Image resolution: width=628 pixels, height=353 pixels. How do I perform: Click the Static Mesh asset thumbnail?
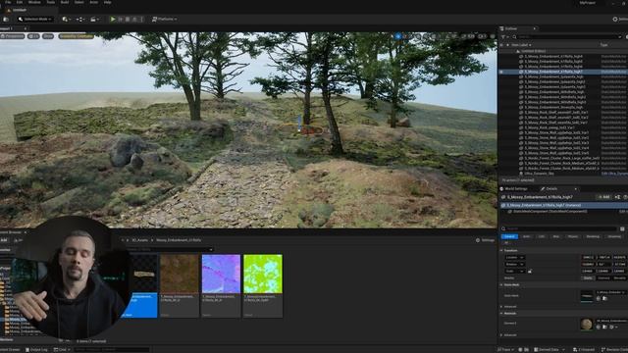click(x=587, y=296)
